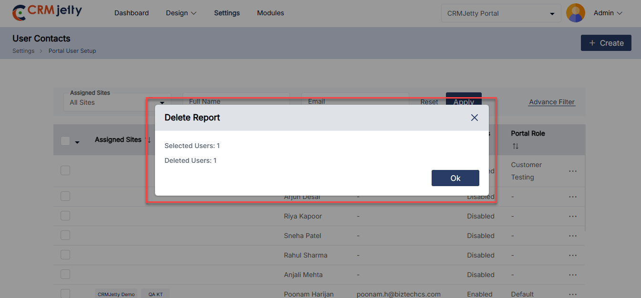The width and height of the screenshot is (641, 298).
Task: Close the Delete Report dialog with X
Action: click(474, 118)
